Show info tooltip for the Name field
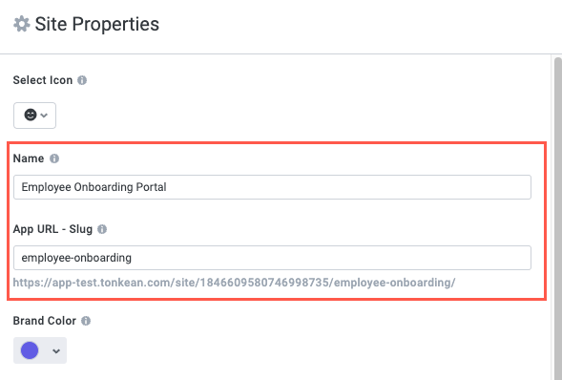 coord(54,158)
